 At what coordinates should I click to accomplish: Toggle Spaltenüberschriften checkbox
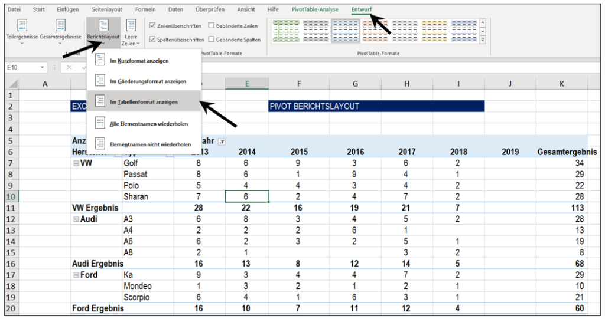pos(152,40)
